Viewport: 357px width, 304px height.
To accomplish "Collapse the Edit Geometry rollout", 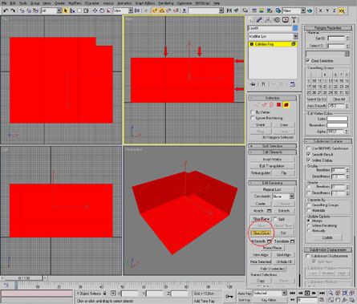I will 272,183.
